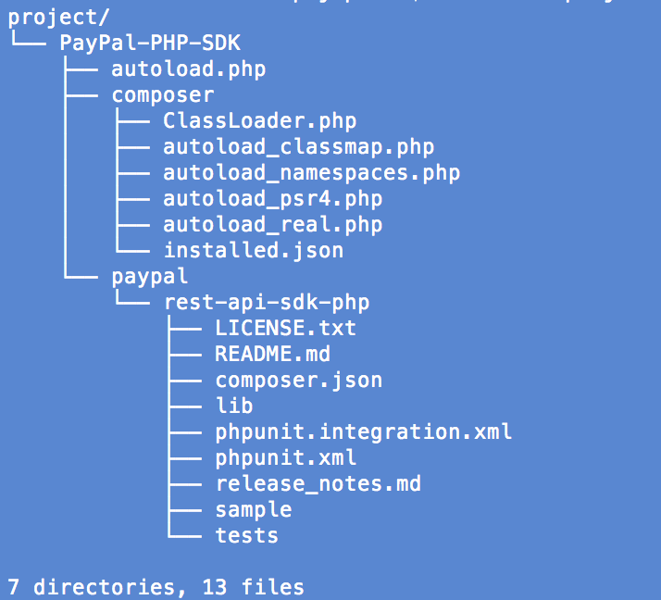Image resolution: width=661 pixels, height=600 pixels.
Task: Open release_notes.md file
Action: coord(318,484)
